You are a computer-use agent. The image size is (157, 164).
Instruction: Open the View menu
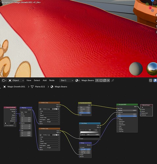point(29,80)
